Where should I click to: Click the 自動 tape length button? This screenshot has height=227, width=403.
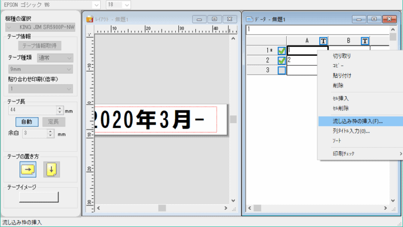pyautogui.click(x=26, y=122)
